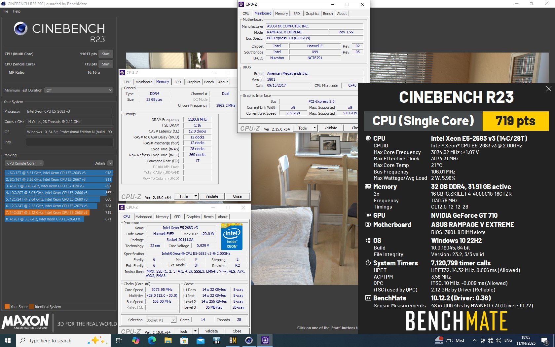The image size is (555, 347).
Task: Show hidden system tray icons
Action: click(x=474, y=340)
